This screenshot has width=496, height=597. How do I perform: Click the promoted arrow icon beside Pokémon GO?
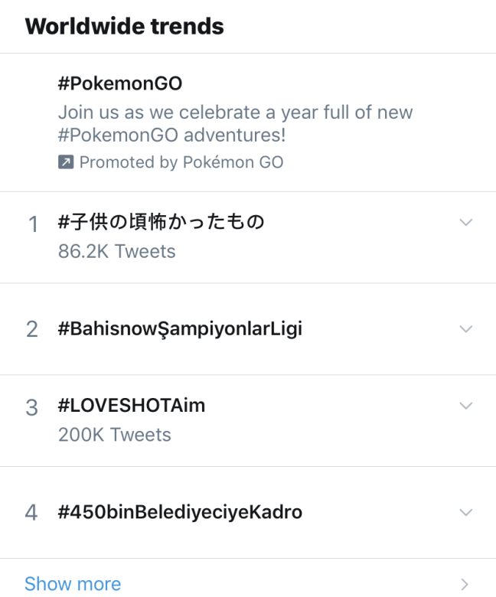tap(66, 162)
